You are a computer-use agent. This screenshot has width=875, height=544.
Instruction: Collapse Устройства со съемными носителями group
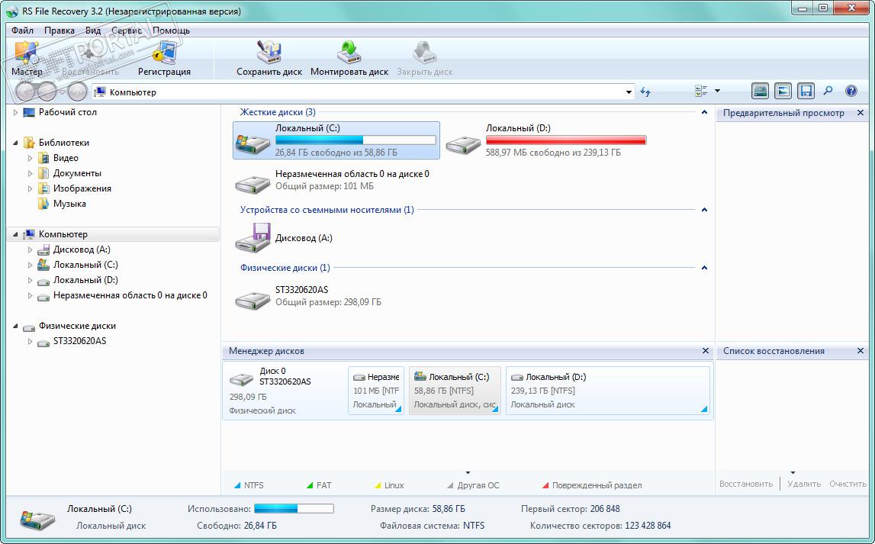click(704, 210)
